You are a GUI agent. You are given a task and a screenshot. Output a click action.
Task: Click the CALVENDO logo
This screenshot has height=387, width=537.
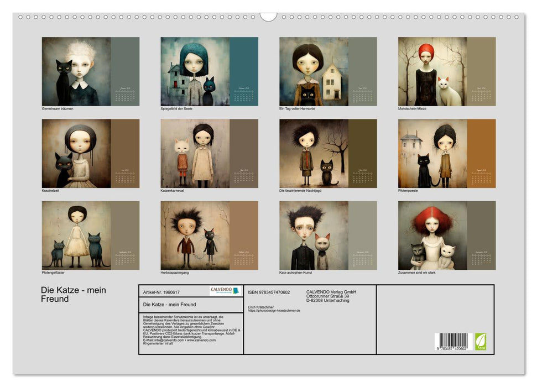(225, 291)
